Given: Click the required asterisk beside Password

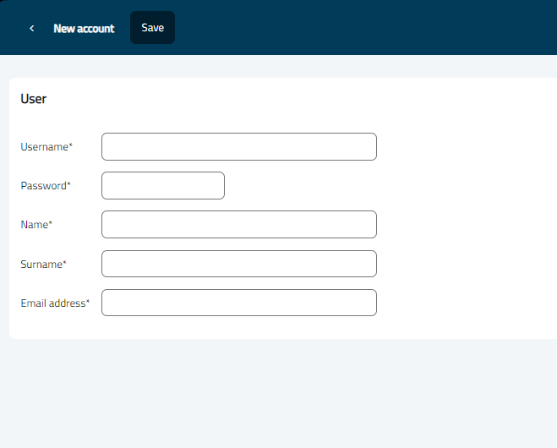Looking at the screenshot, I should [x=69, y=184].
